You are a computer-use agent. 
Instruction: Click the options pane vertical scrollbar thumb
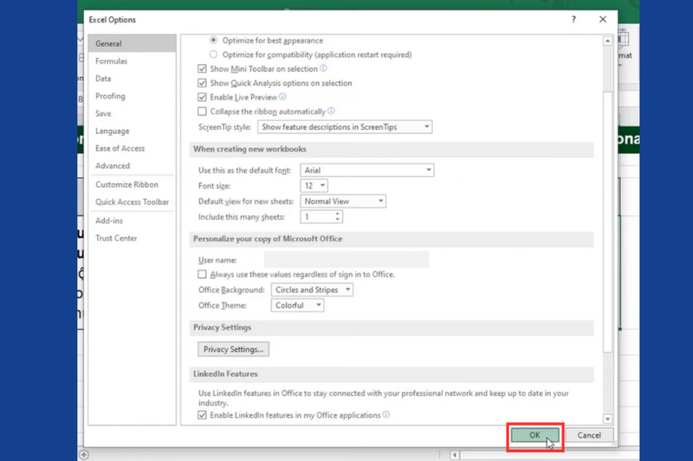(608, 222)
